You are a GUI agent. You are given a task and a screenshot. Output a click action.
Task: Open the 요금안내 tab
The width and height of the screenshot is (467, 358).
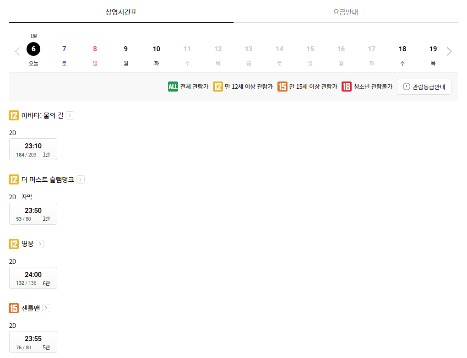coord(346,12)
